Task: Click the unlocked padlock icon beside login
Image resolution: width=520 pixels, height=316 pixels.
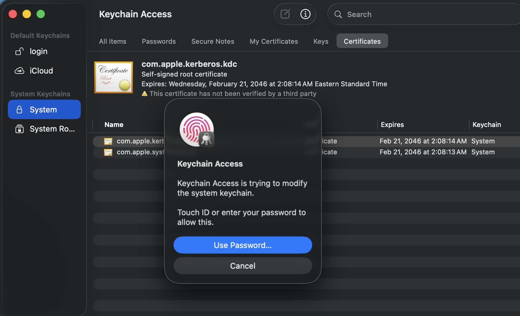Action: pos(19,51)
